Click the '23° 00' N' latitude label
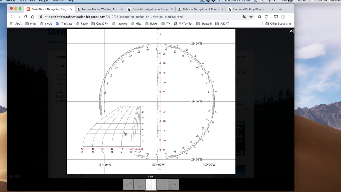This screenshot has width=341, height=192. [197, 101]
